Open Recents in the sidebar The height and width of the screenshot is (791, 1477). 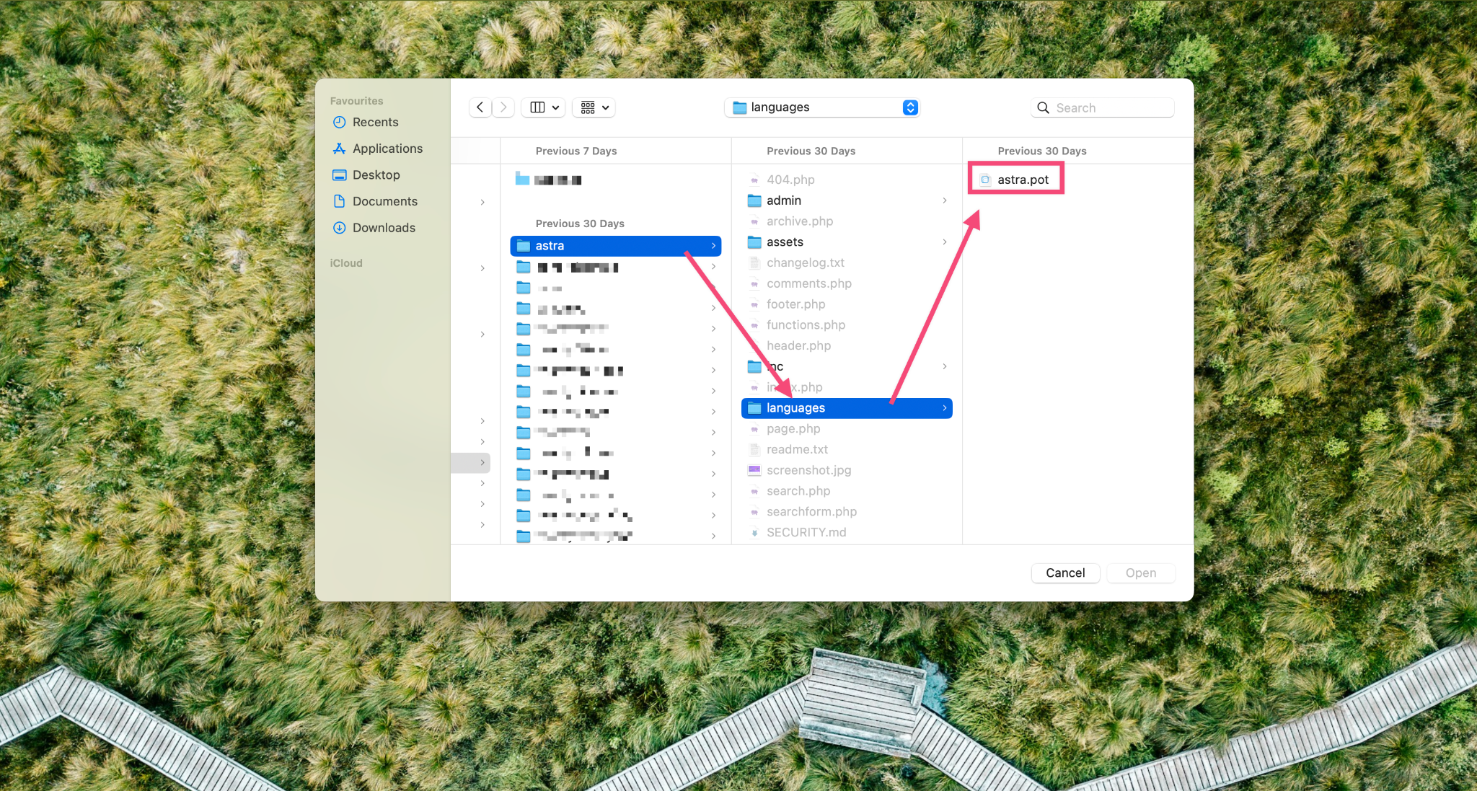[375, 123]
